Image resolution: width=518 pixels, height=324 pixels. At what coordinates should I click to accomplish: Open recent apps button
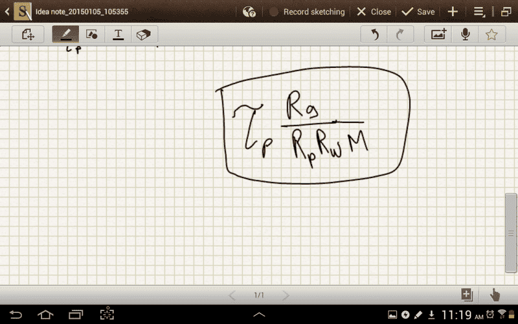pyautogui.click(x=76, y=314)
